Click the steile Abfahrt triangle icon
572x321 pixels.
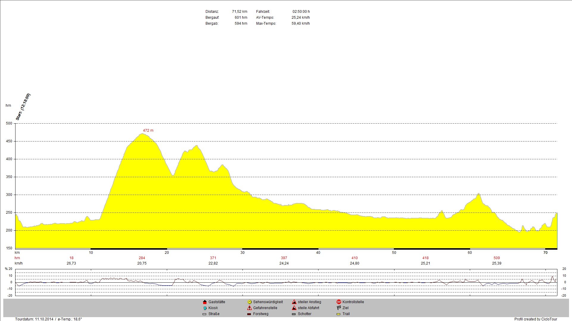[x=294, y=308]
